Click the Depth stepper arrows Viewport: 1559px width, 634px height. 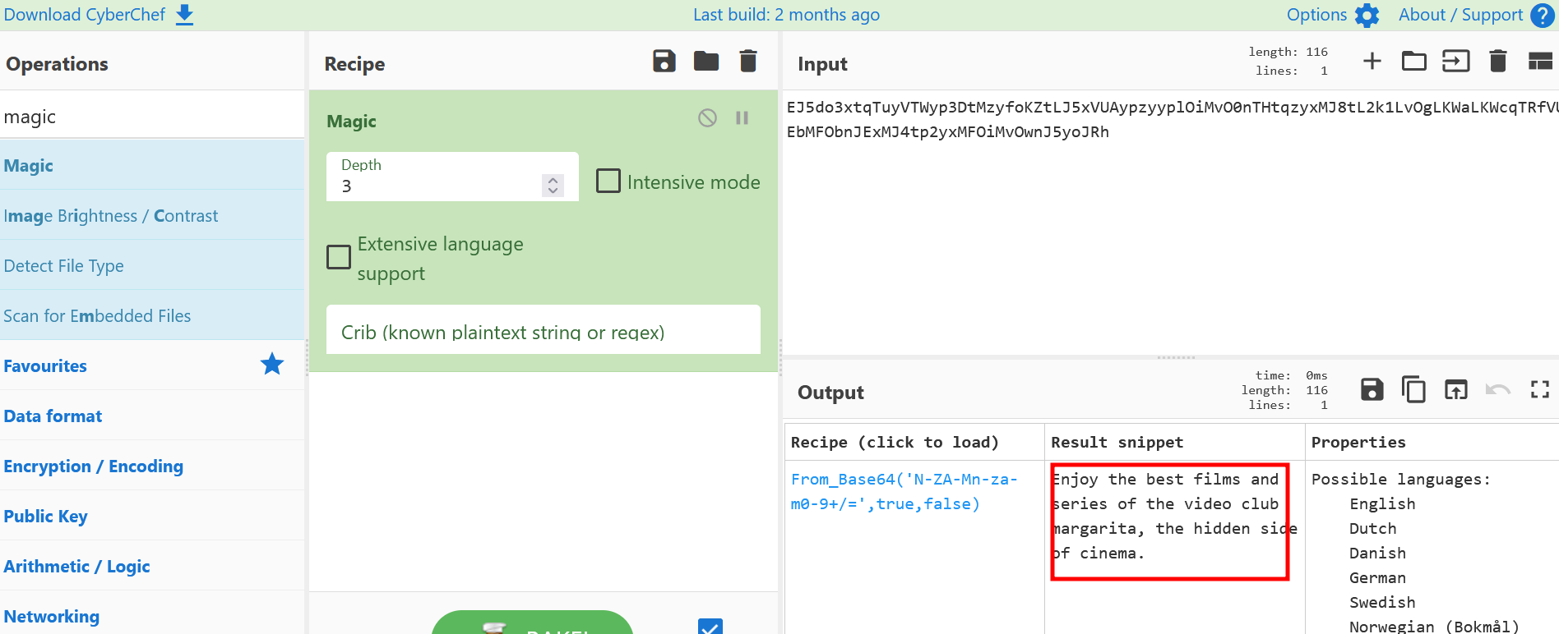(553, 186)
